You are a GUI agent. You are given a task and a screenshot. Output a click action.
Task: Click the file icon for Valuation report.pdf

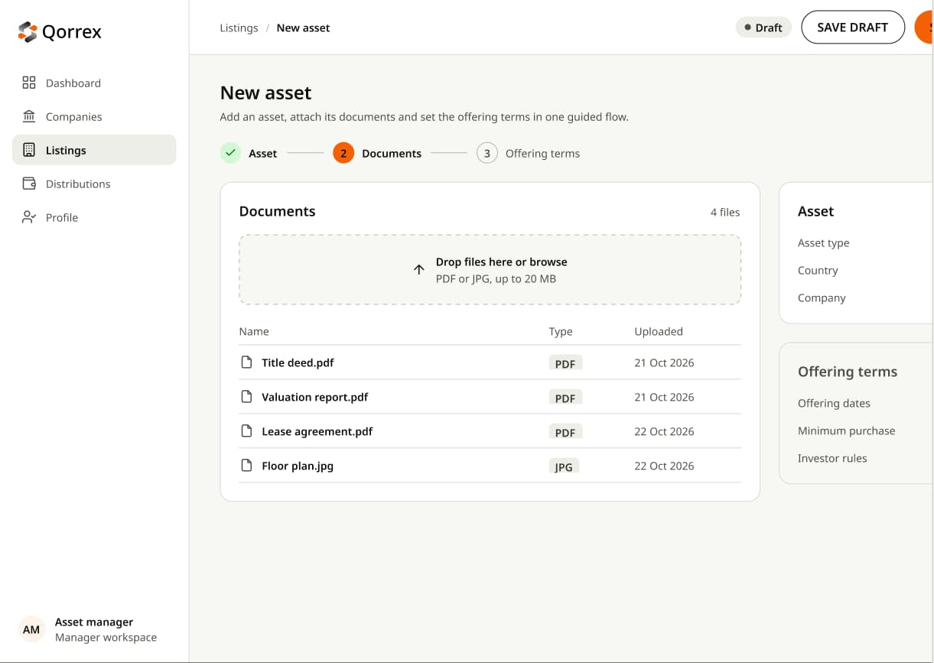(x=246, y=397)
